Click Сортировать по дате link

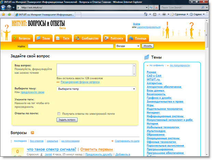[x=127, y=141]
